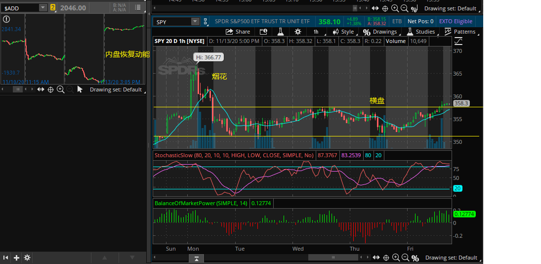
Task: Click StochasticSlow study title
Action: point(234,156)
